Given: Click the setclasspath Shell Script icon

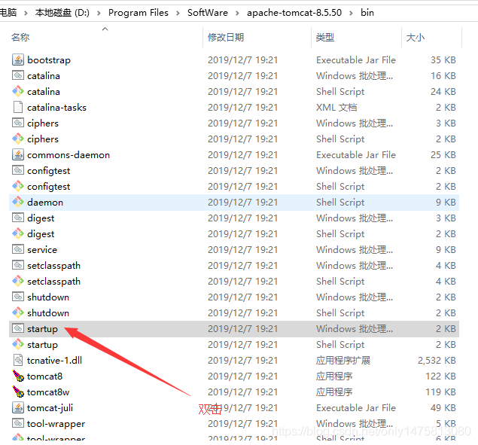Looking at the screenshot, I should tap(18, 281).
